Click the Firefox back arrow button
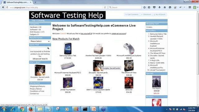 tap(3, 7)
